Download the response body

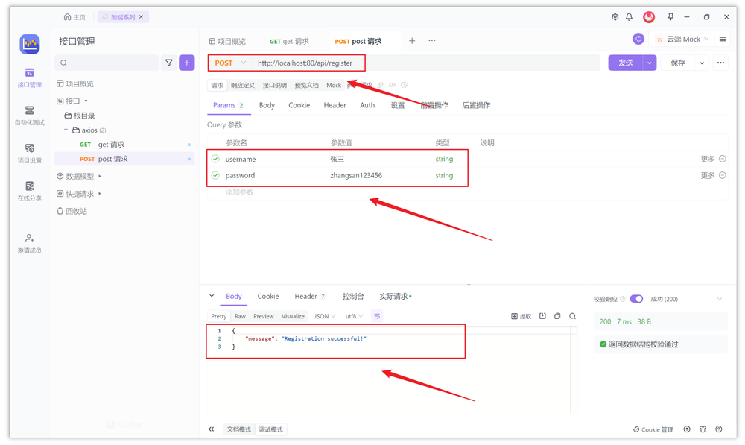[542, 316]
